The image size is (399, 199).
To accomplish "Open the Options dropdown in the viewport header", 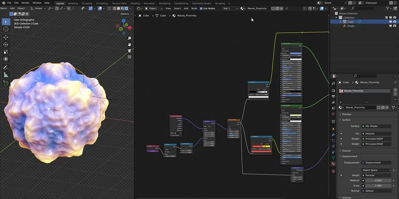I will [126, 14].
